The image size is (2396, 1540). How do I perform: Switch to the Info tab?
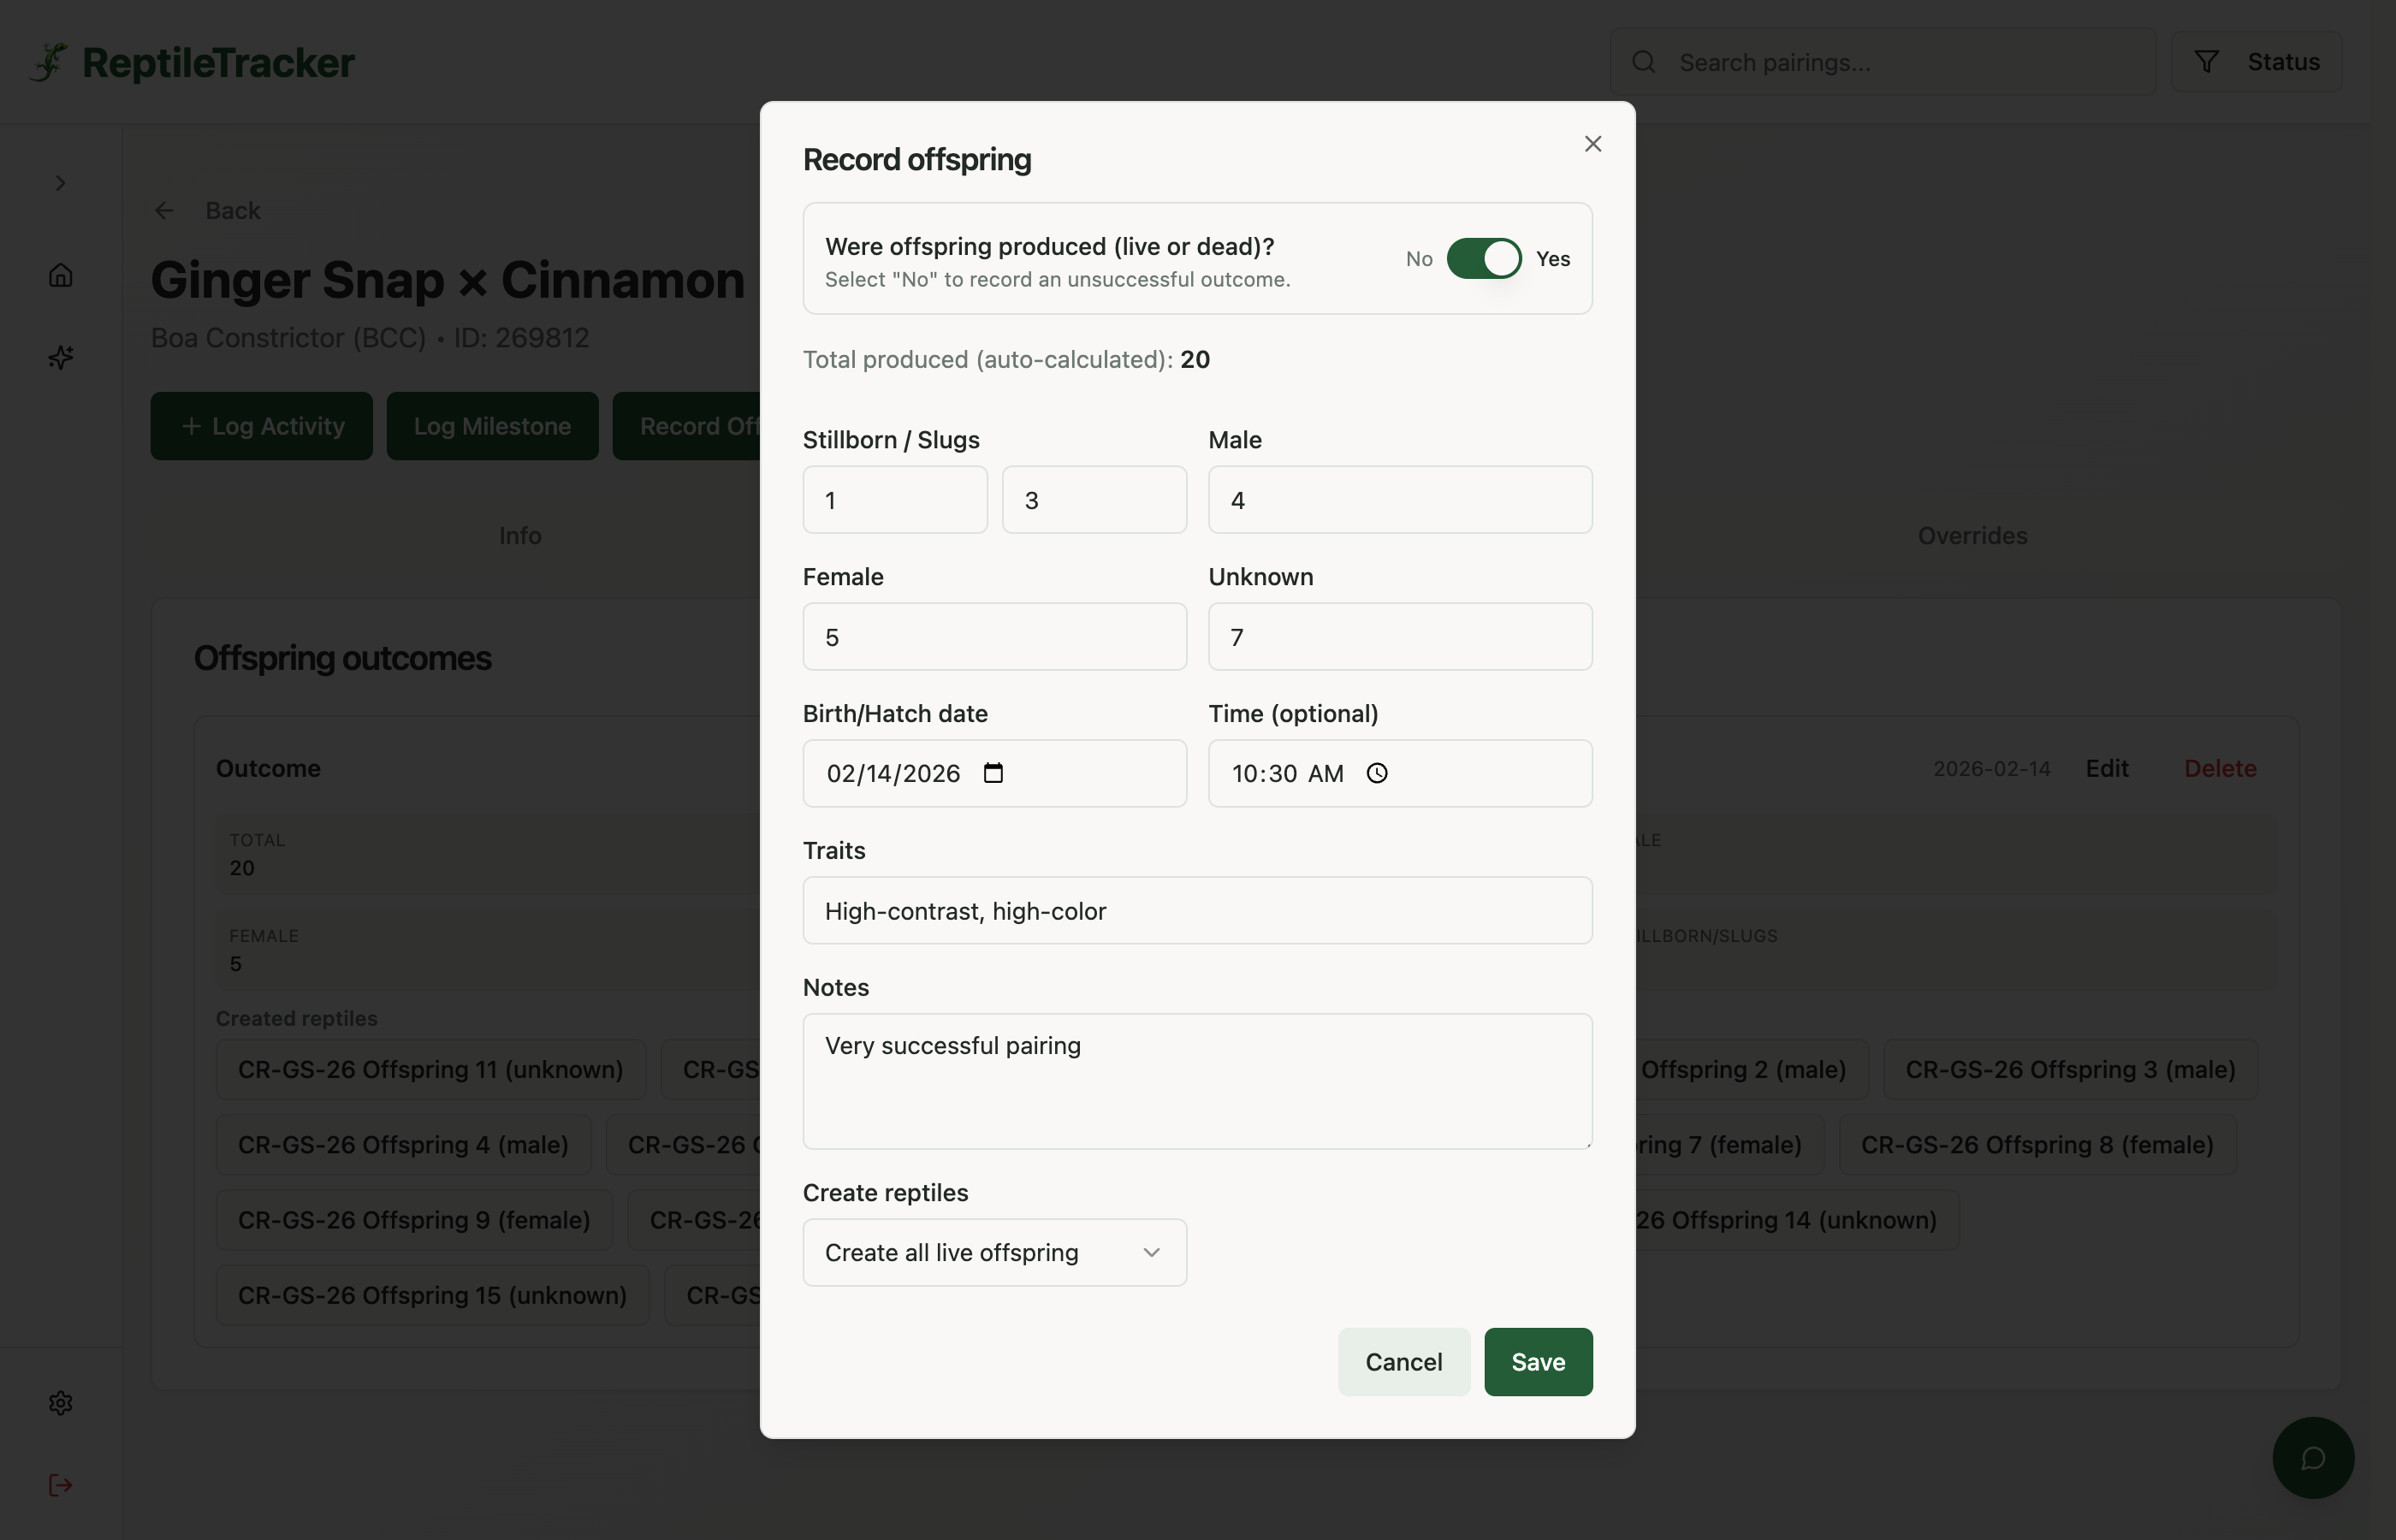(x=520, y=536)
